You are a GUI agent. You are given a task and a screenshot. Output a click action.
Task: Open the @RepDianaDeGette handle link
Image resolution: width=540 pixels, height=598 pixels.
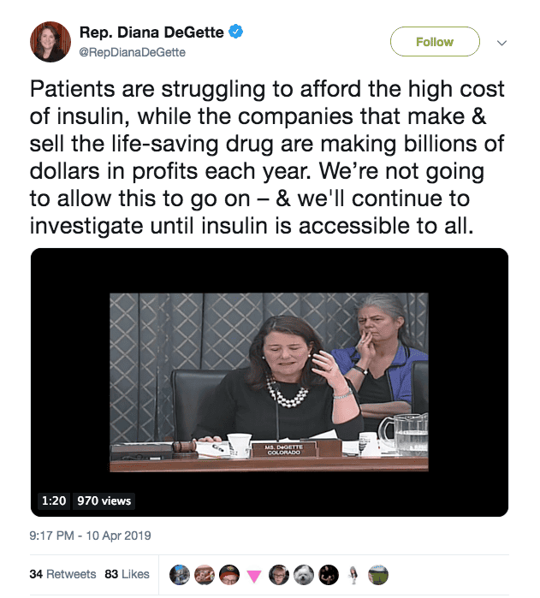click(x=132, y=52)
